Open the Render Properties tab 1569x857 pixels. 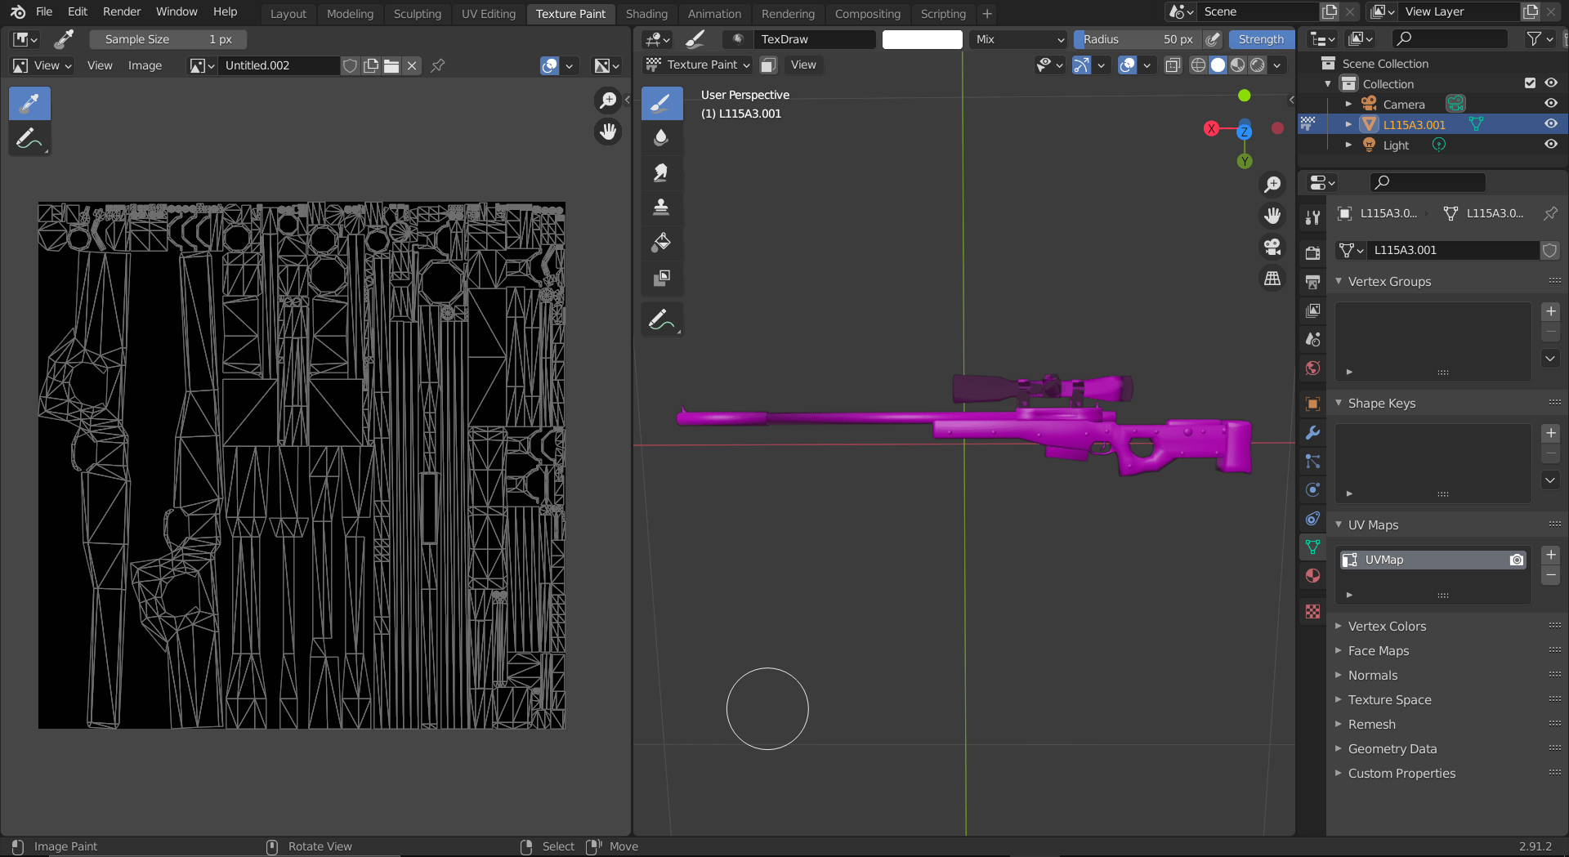(x=1312, y=252)
